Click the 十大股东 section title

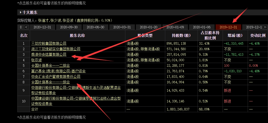[30, 13]
